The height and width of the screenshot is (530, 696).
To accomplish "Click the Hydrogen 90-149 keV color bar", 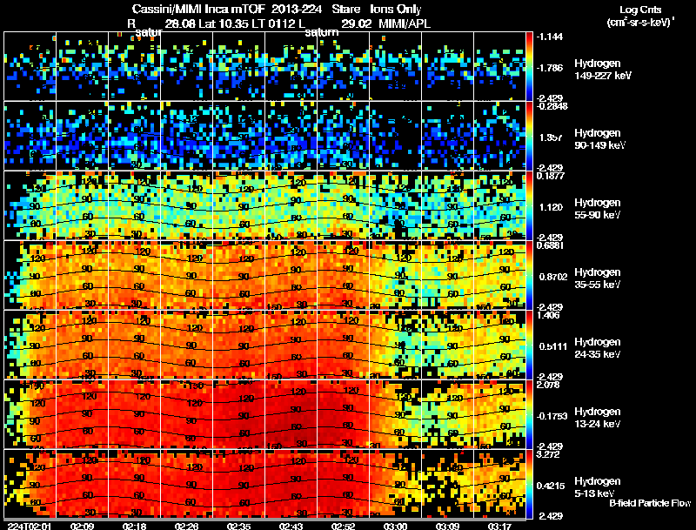I will coord(531,136).
